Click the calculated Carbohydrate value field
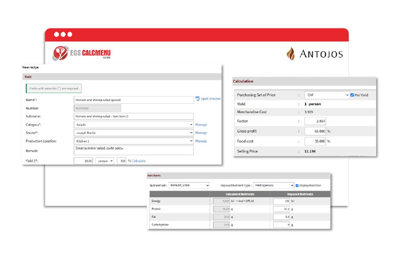Viewport: 397px width, 259px height. [221, 225]
